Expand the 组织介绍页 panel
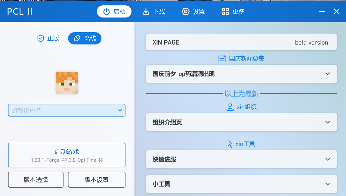Image resolution: width=346 pixels, height=196 pixels. coord(241,122)
